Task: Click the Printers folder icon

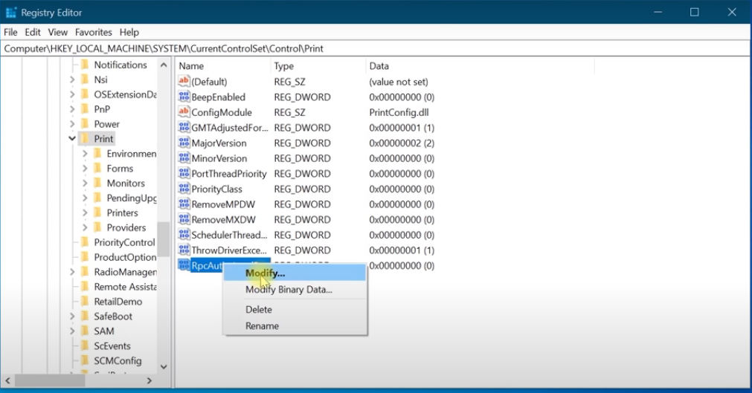Action: point(97,212)
